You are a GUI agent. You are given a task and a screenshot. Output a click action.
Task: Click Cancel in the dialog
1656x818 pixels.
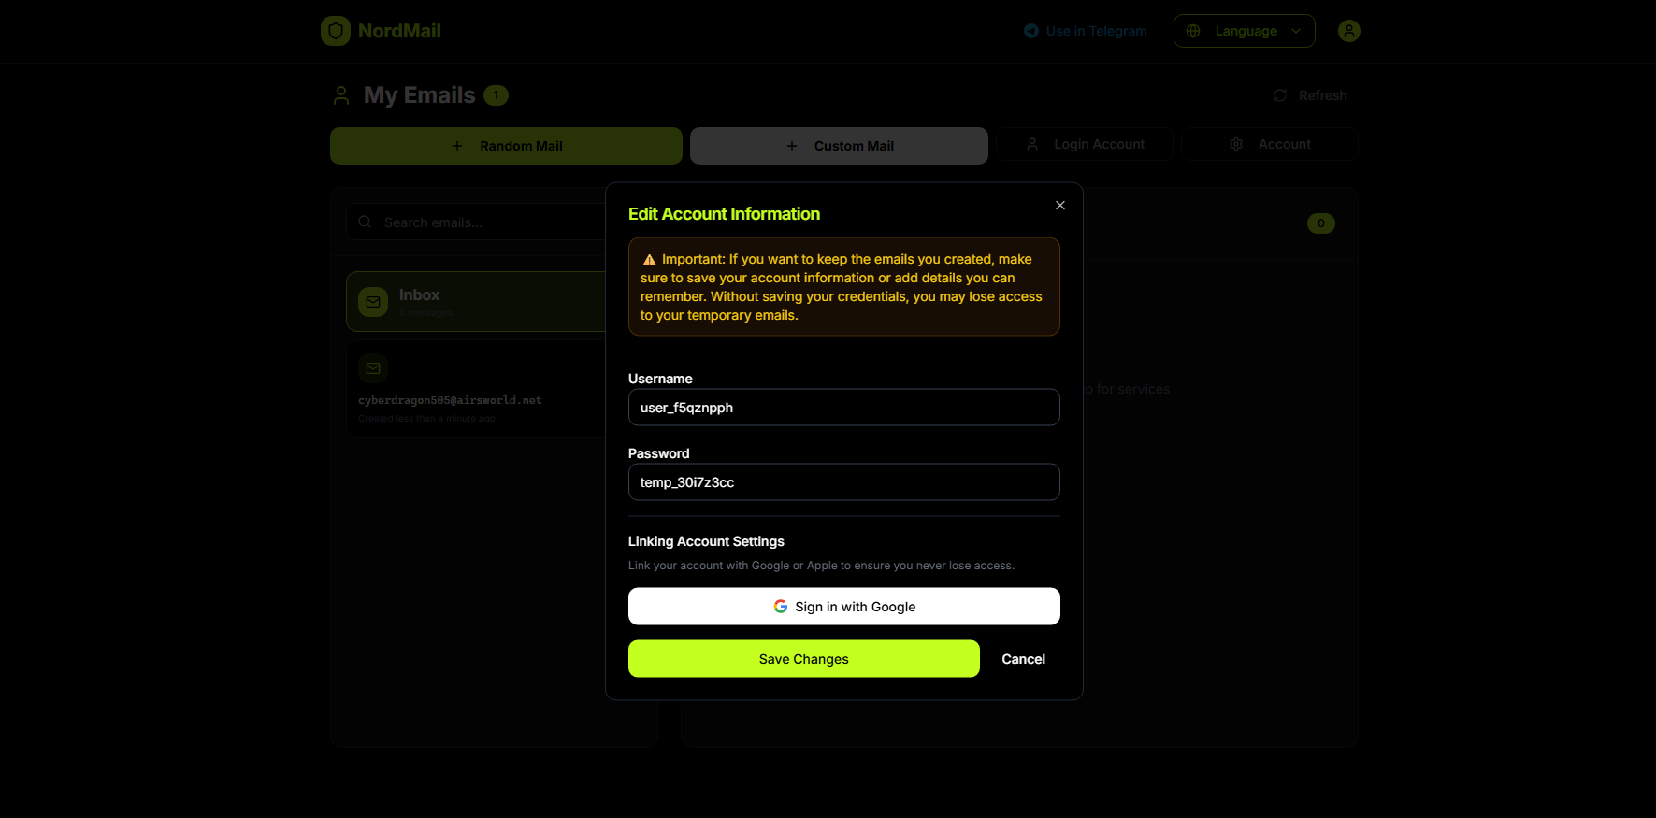[x=1024, y=659]
